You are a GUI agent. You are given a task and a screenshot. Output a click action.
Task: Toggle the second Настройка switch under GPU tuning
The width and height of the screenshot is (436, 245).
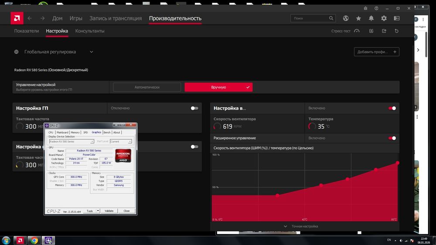[x=194, y=147]
